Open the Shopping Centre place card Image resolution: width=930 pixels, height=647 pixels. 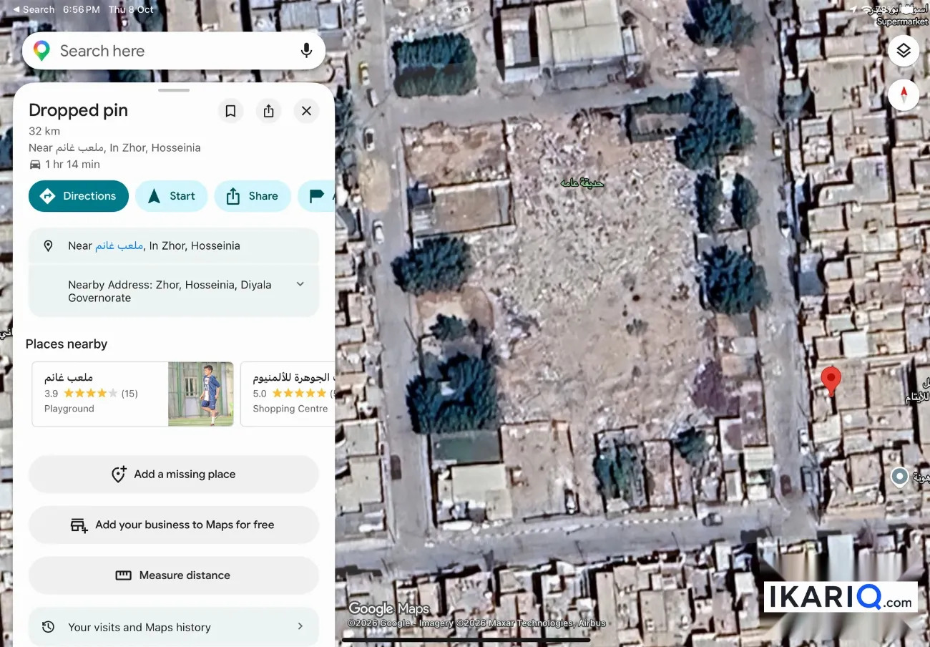click(x=288, y=394)
